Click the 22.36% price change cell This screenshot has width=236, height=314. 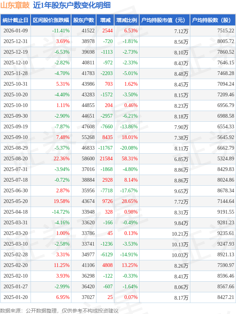coord(61,159)
